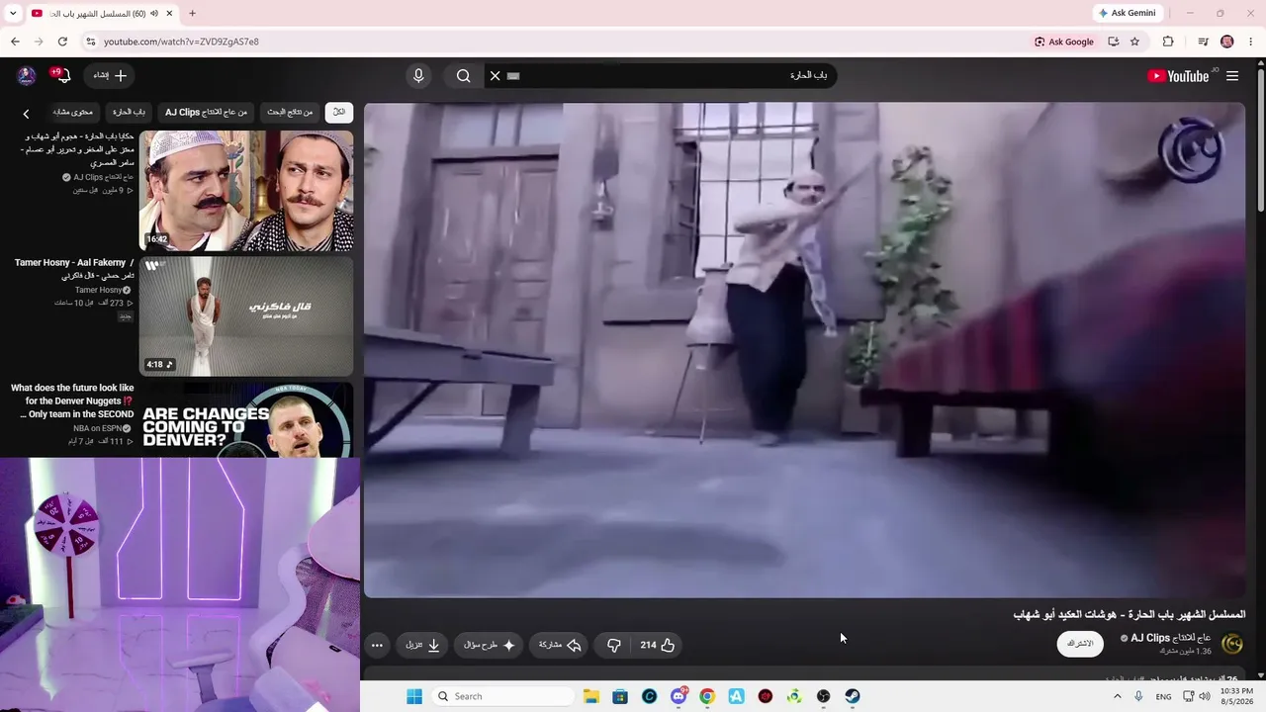Open the volume control in system tray
The width and height of the screenshot is (1266, 712).
(x=1205, y=696)
